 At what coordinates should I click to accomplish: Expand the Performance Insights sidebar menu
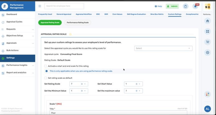click(x=33, y=66)
